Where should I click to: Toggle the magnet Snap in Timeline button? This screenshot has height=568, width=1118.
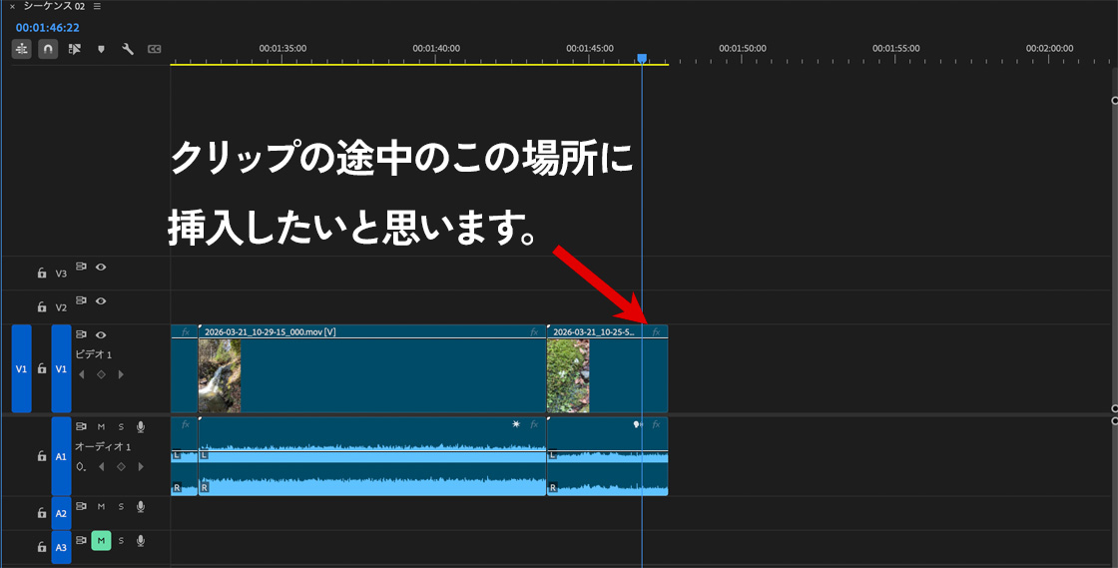coord(48,49)
